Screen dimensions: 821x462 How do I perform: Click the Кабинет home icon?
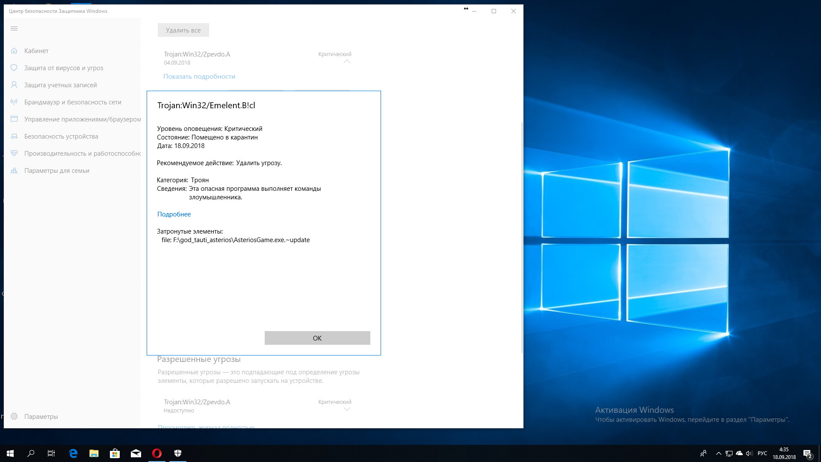coord(14,51)
